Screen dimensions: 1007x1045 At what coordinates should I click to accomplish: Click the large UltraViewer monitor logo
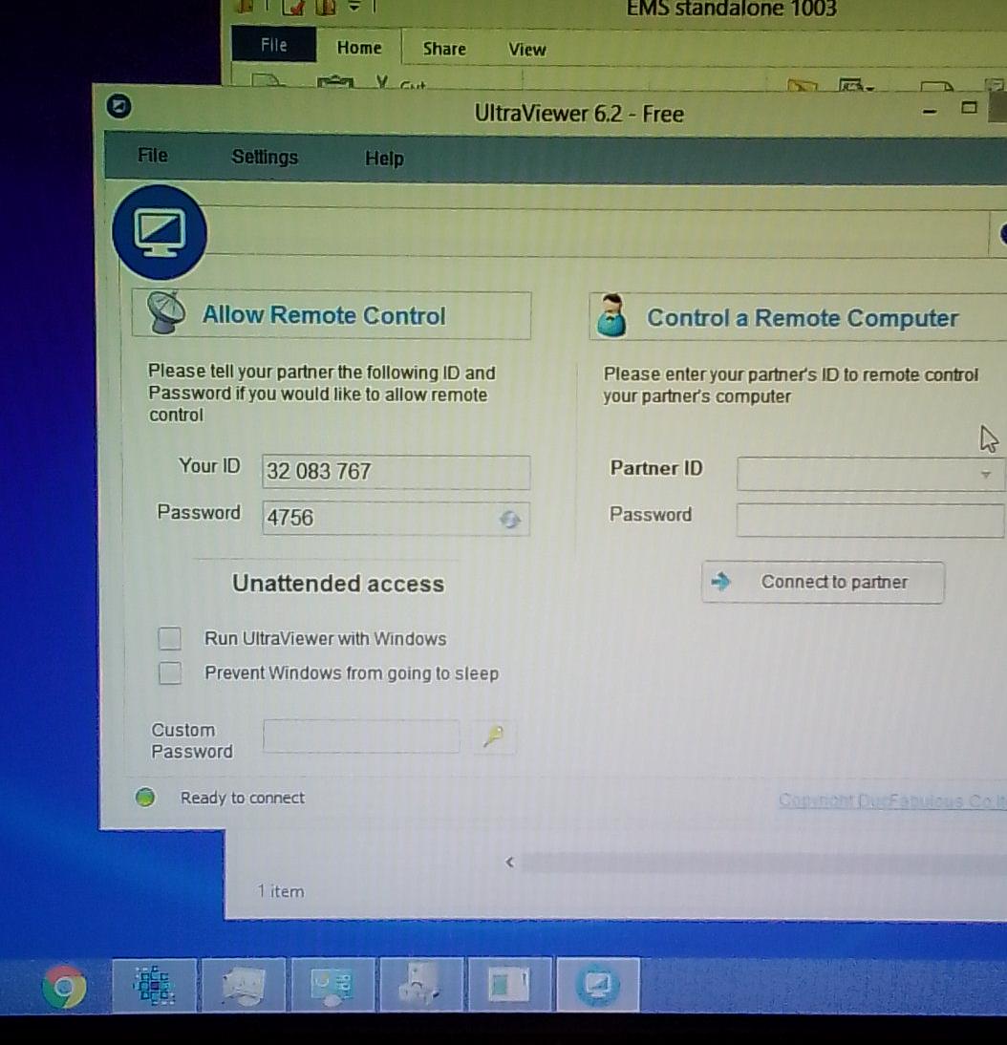(x=159, y=232)
